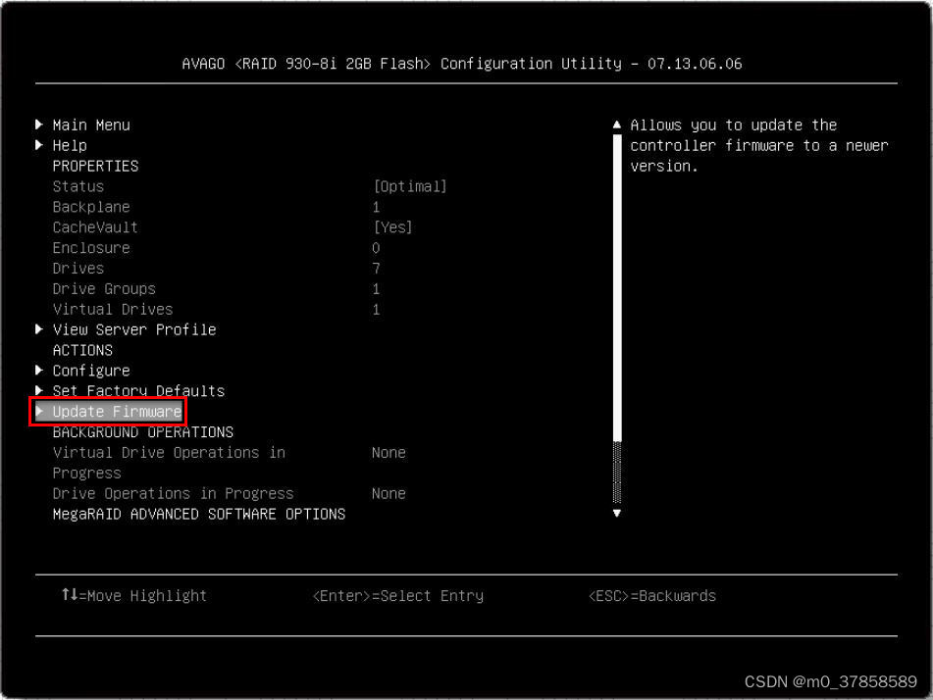Viewport: 933px width, 700px height.
Task: Click the None value for Drive Operations
Action: click(389, 494)
